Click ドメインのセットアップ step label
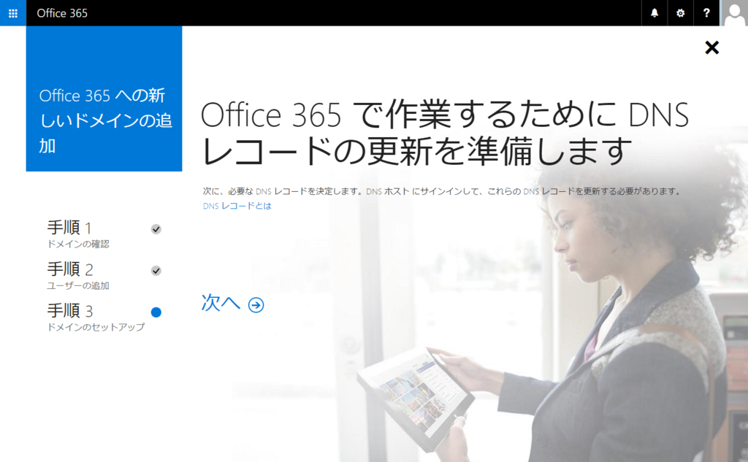This screenshot has width=748, height=462. point(96,327)
